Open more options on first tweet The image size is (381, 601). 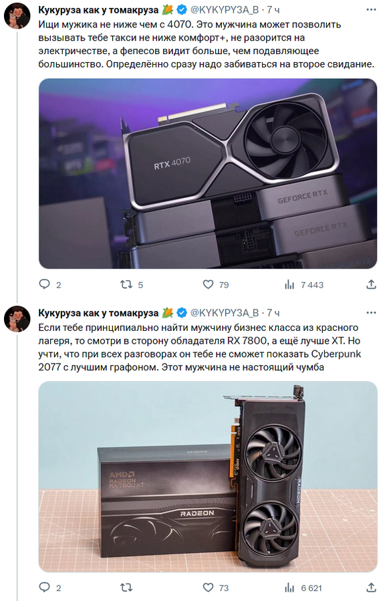pos(371,9)
